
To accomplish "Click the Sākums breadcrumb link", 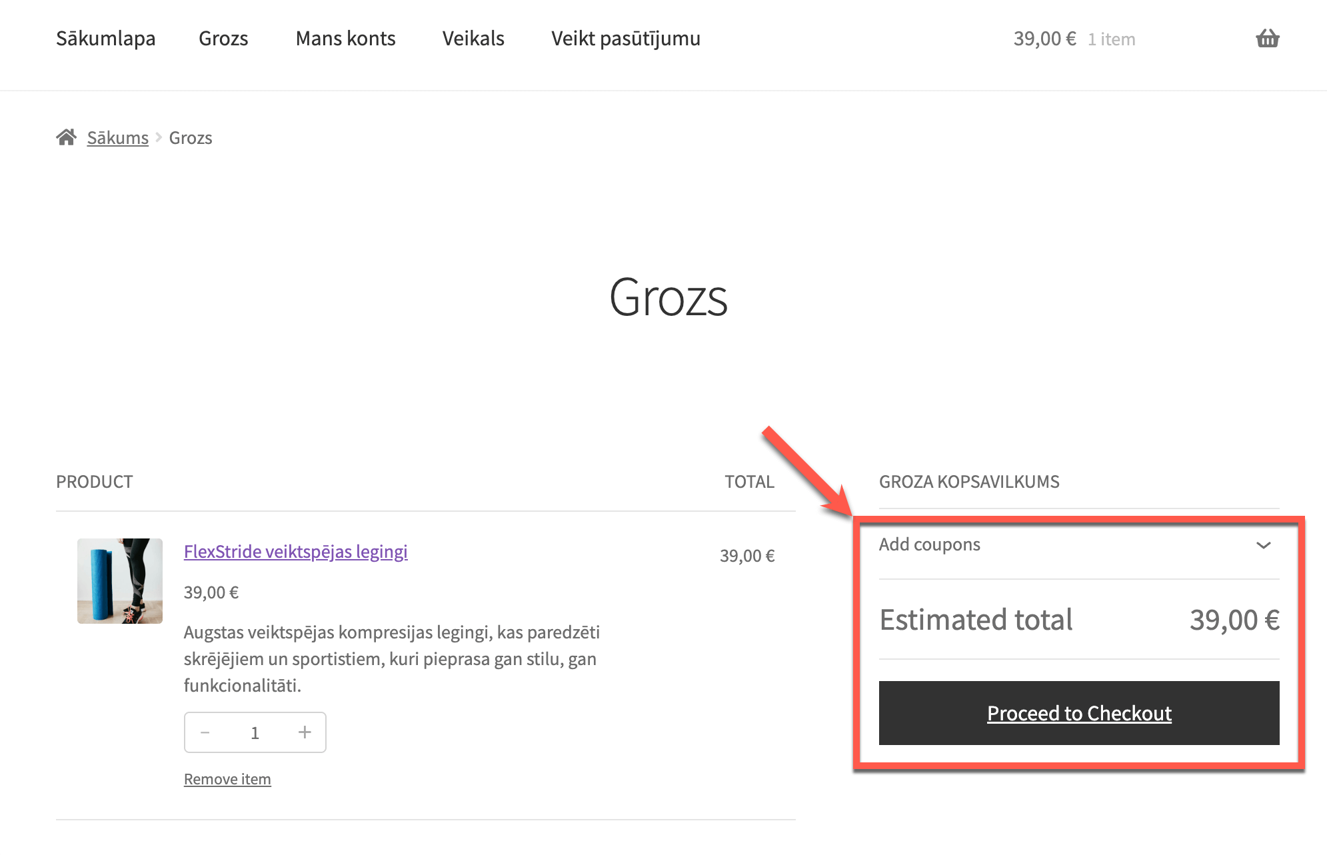I will (117, 138).
